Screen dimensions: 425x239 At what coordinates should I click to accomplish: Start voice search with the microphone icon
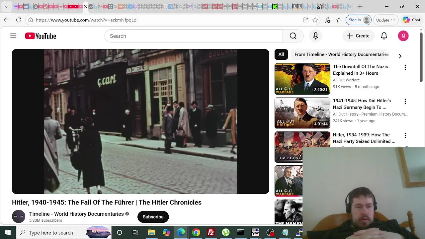click(315, 36)
